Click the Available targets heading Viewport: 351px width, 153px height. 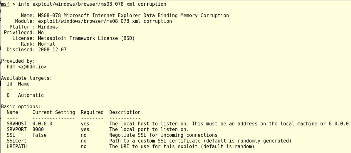pyautogui.click(x=26, y=78)
